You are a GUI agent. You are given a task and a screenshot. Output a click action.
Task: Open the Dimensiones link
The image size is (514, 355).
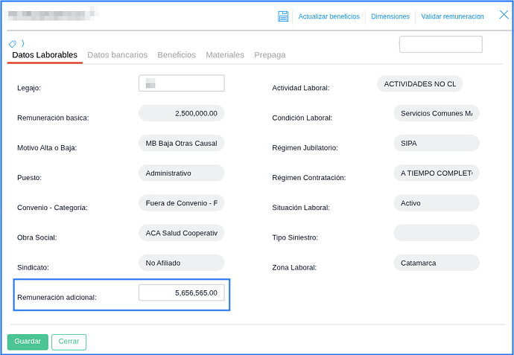(x=390, y=16)
